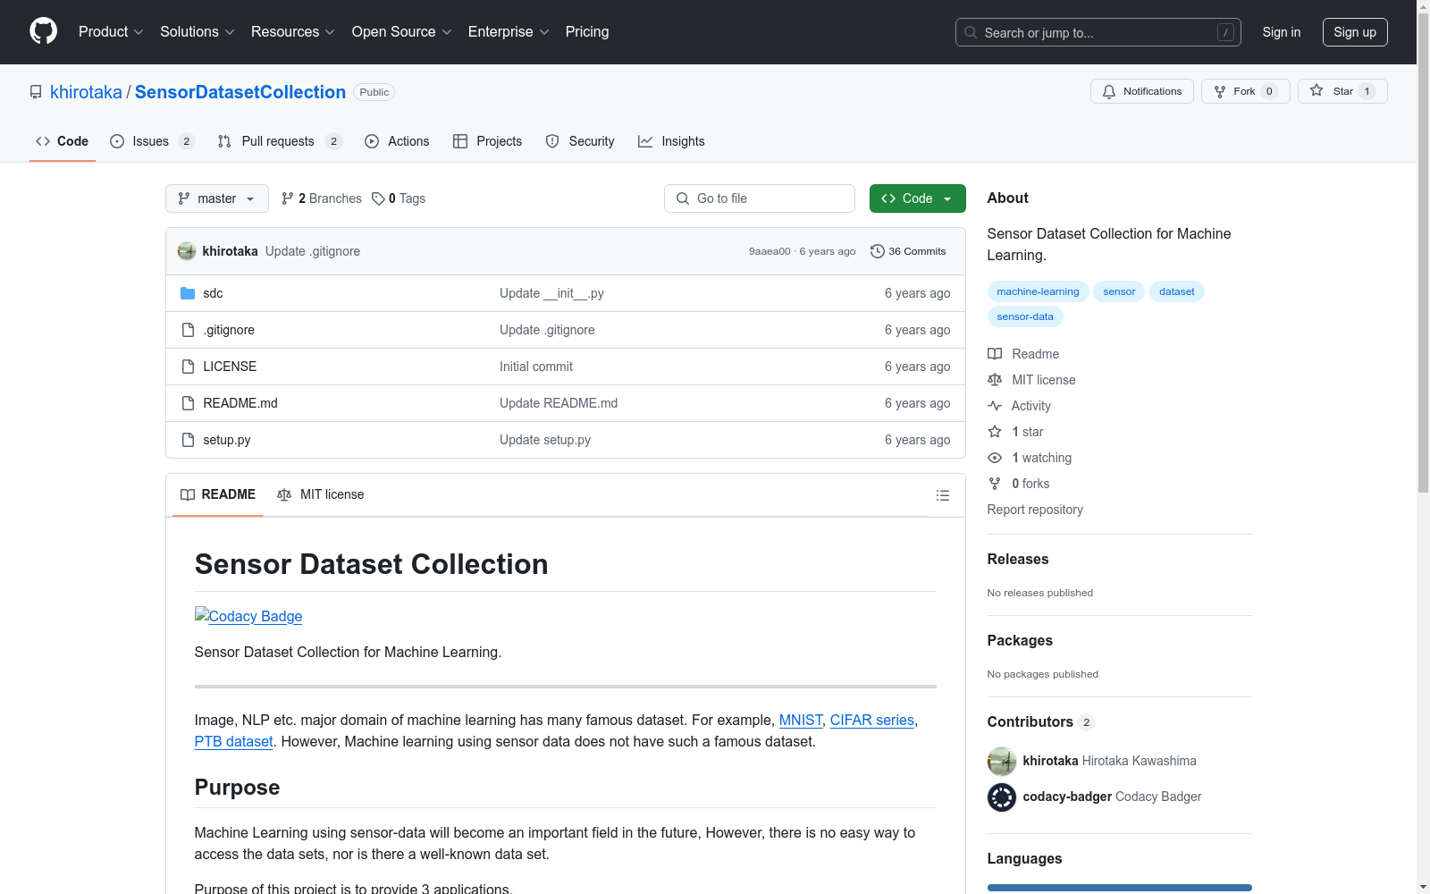Image resolution: width=1430 pixels, height=894 pixels.
Task: Open the Readme link in About
Action: click(1023, 354)
